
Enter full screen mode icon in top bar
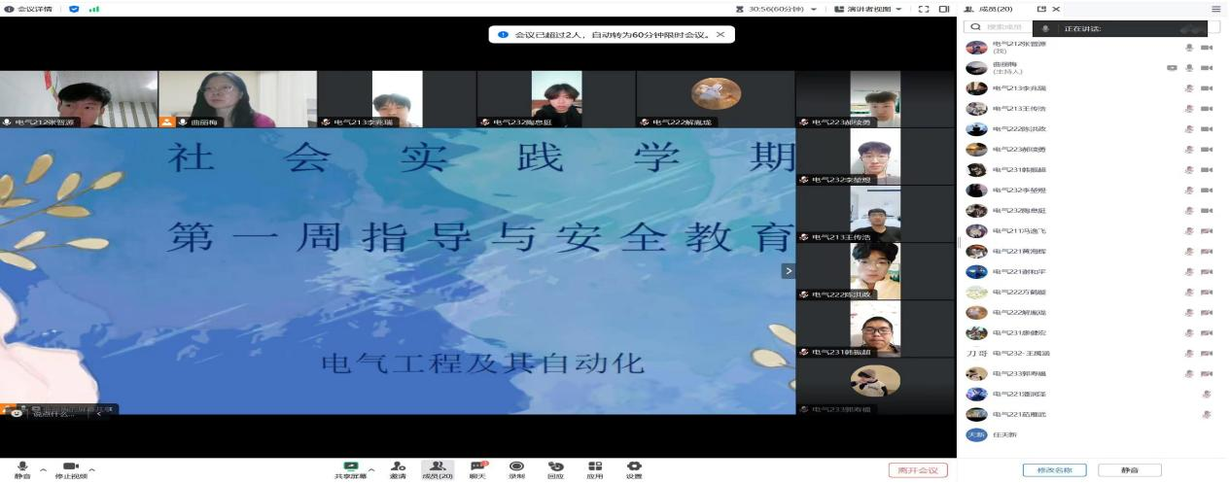point(924,9)
